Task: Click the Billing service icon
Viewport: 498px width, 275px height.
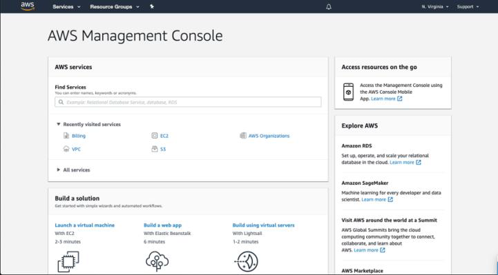Action: (66, 136)
